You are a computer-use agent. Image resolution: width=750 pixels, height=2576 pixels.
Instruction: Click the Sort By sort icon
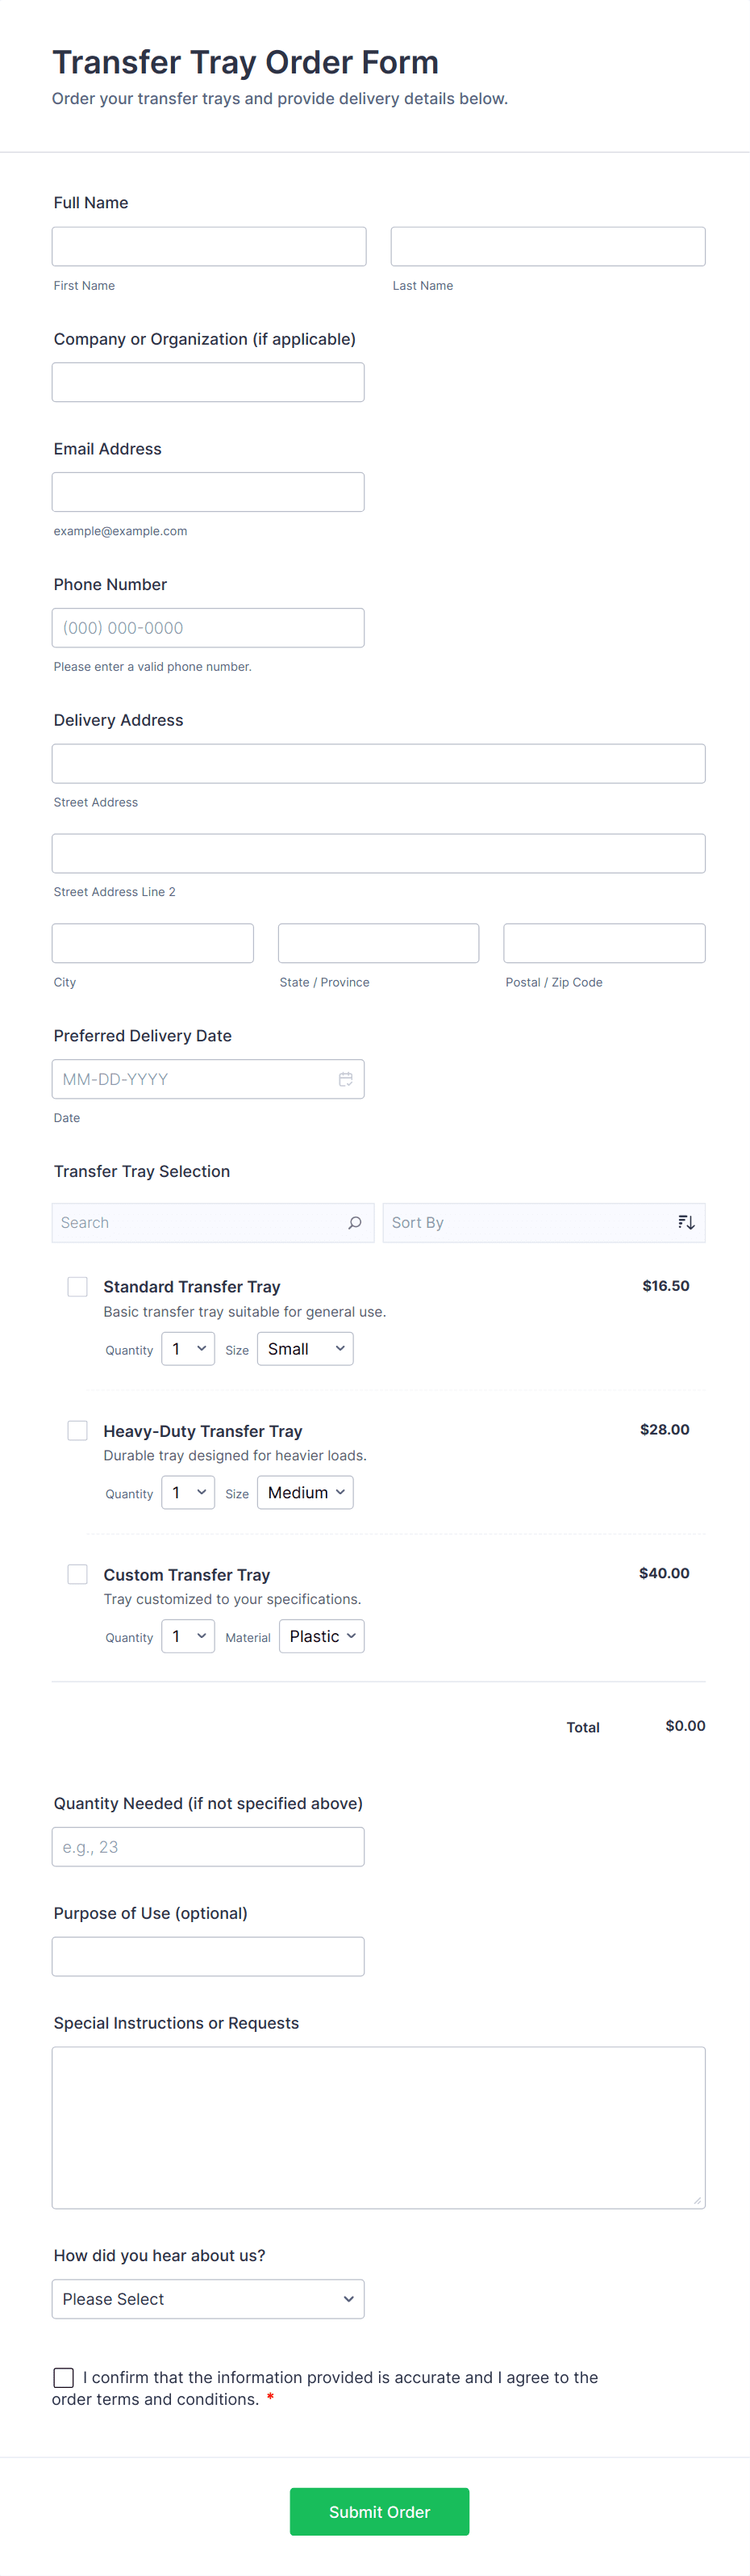coord(686,1222)
